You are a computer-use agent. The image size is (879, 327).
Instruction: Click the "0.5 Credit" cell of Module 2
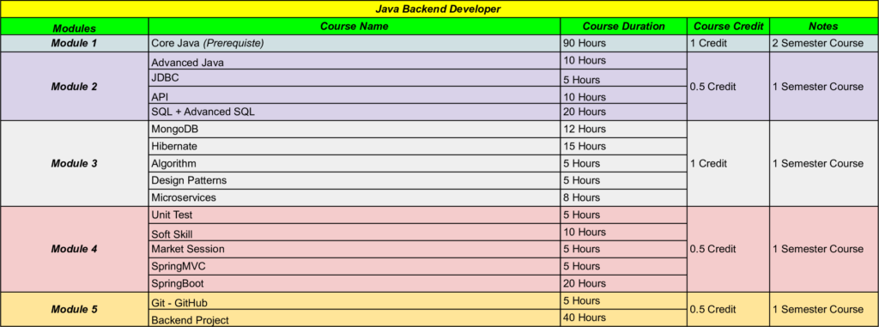click(728, 87)
